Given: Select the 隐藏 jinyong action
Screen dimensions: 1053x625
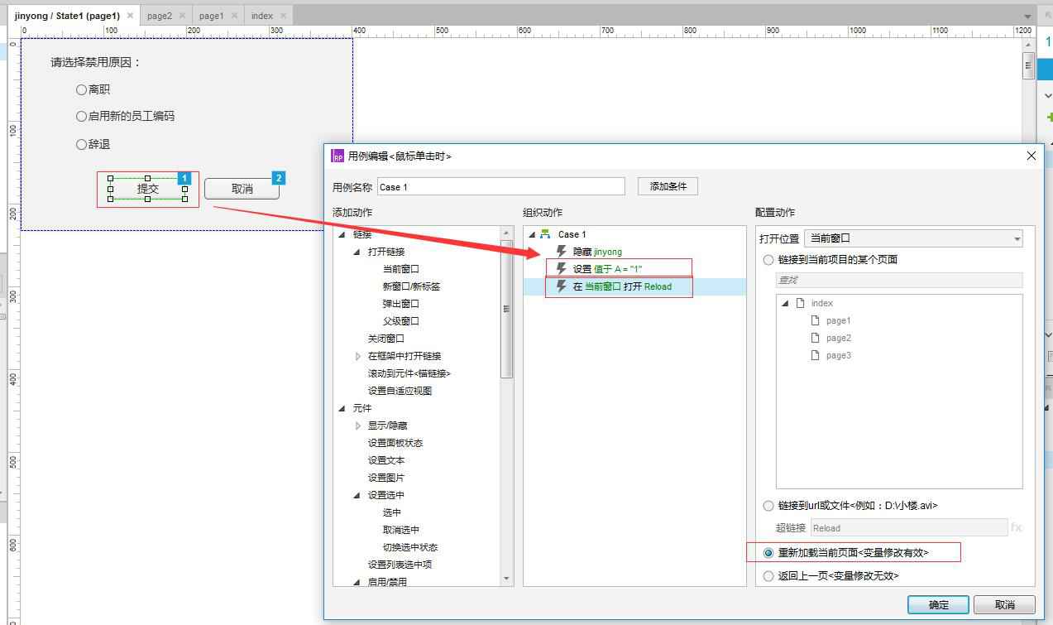Looking at the screenshot, I should coord(597,252).
